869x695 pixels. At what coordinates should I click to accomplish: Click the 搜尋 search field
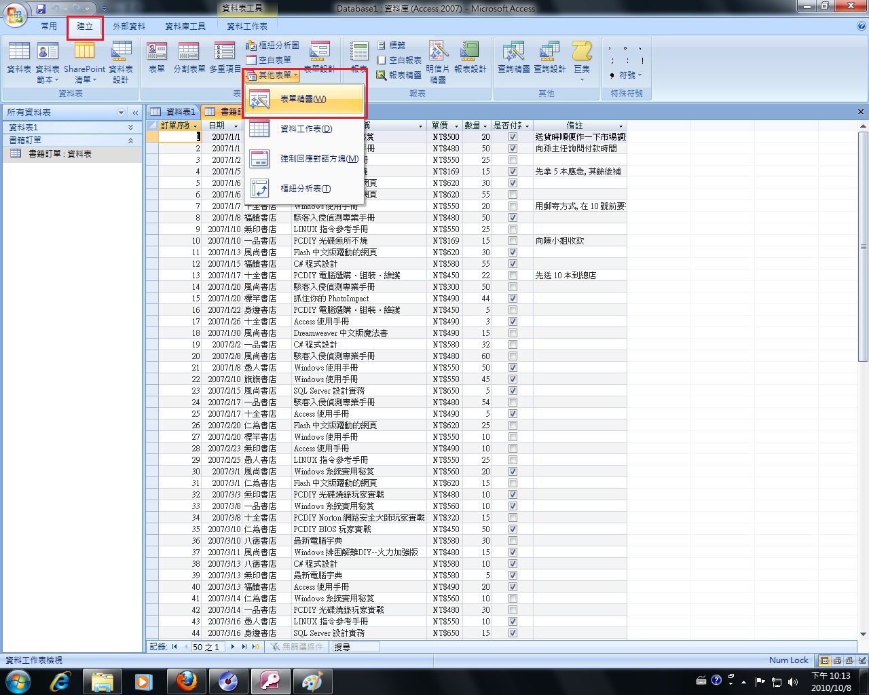click(x=356, y=647)
